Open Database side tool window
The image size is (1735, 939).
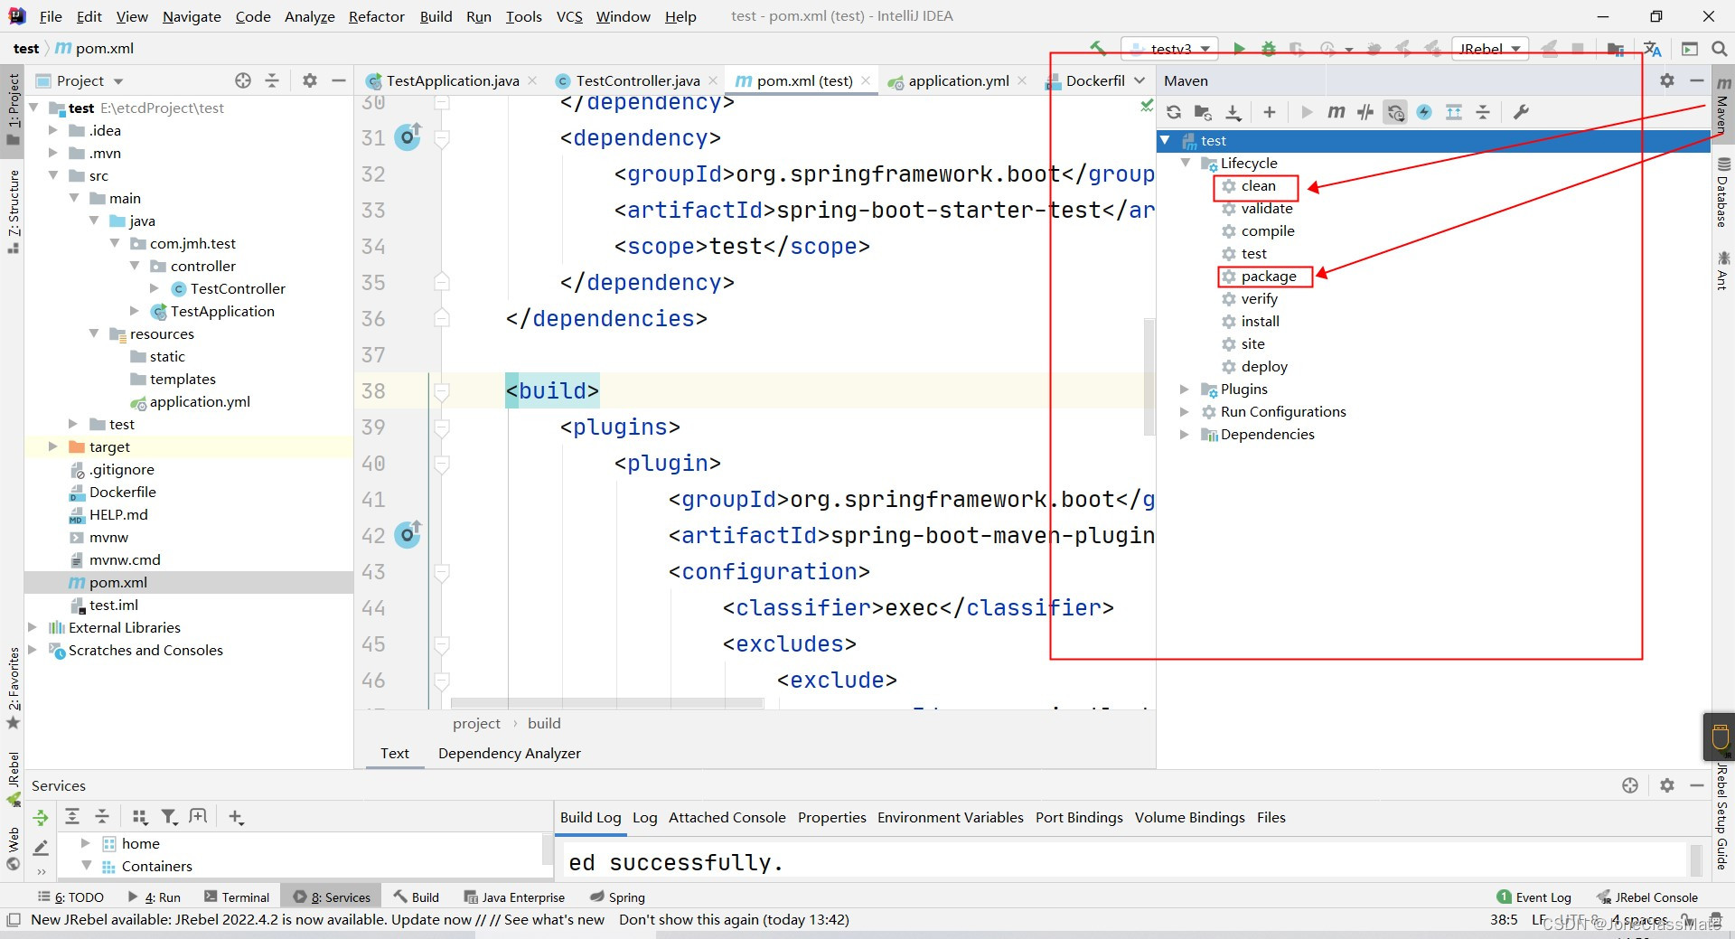pos(1723,192)
